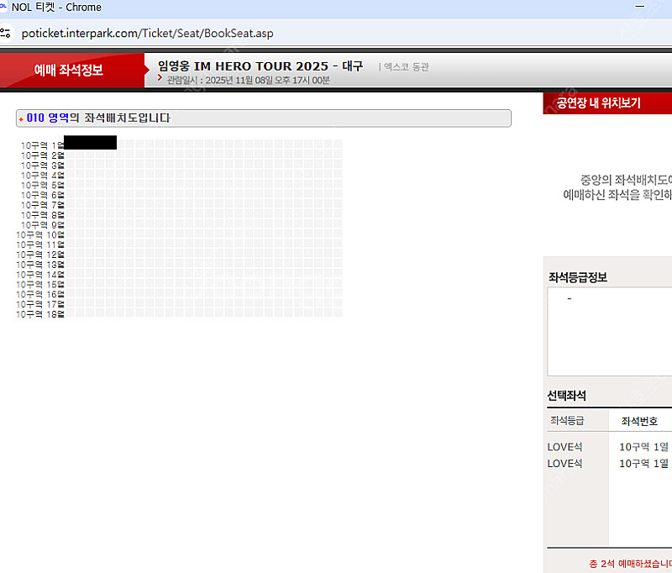672x573 pixels.
Task: Click the red arrow before 관람일시
Action: coord(160,77)
